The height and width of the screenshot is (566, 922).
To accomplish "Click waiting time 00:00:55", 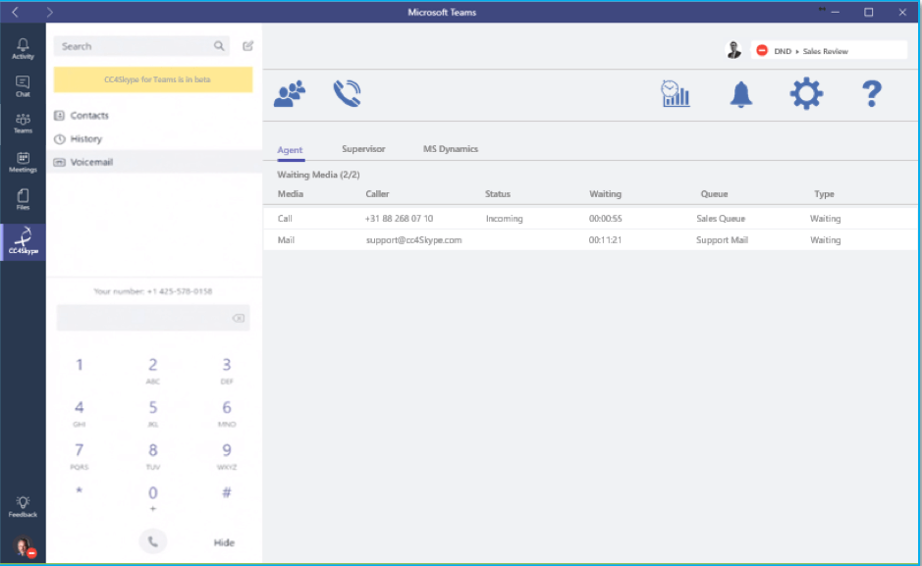I will point(605,219).
